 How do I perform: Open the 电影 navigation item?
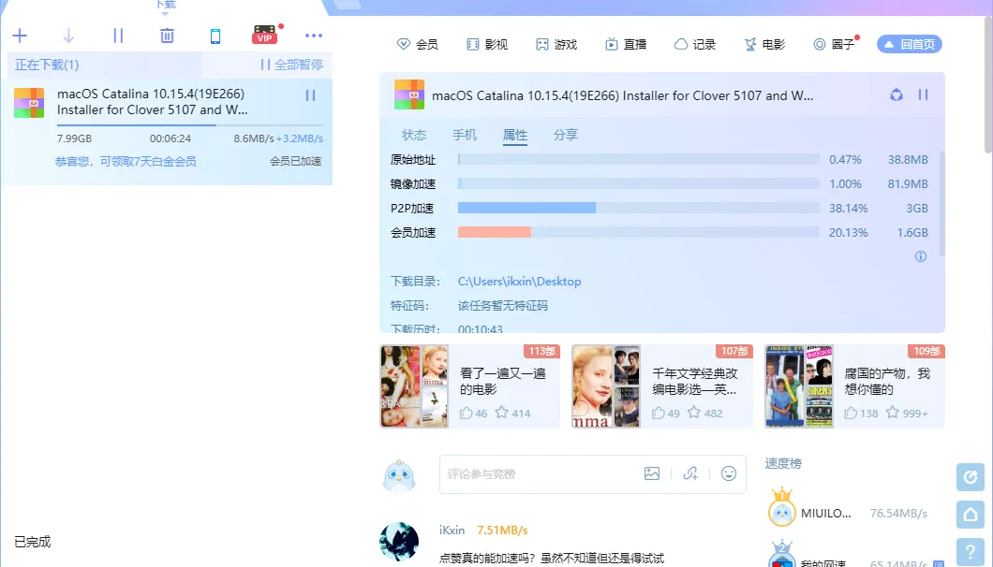click(x=764, y=44)
